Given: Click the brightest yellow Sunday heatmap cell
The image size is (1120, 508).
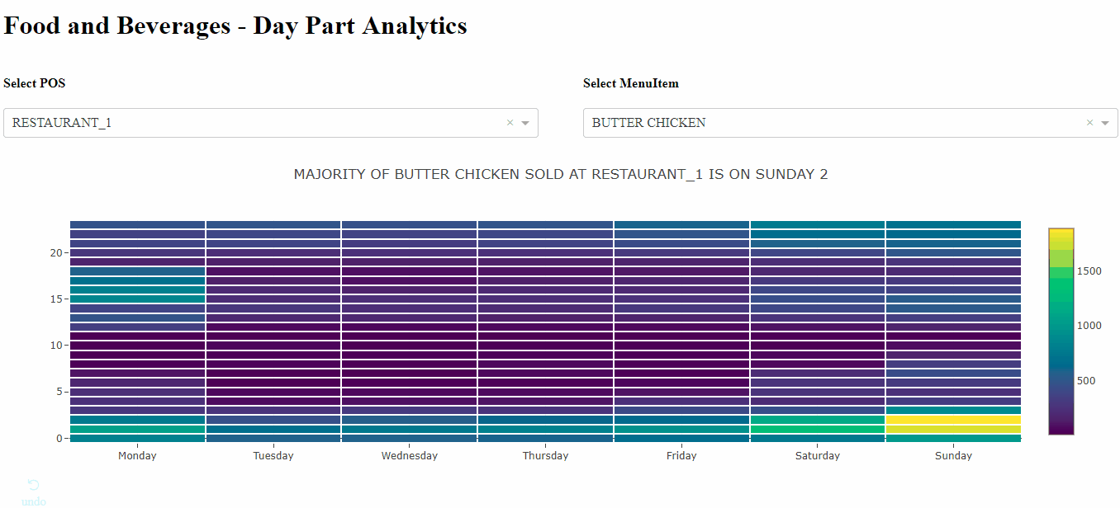Looking at the screenshot, I should [x=953, y=420].
